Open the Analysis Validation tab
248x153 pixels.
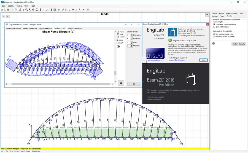click(x=74, y=29)
